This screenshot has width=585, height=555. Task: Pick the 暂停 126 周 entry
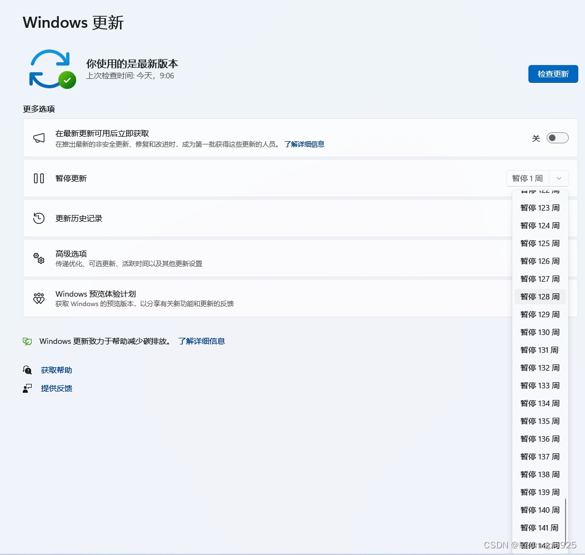(x=540, y=261)
